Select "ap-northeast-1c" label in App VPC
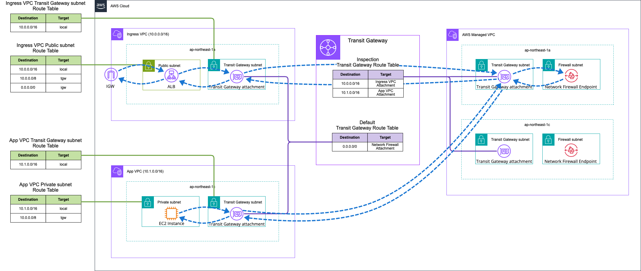Viewport: 641px width, 271px height. point(202,187)
